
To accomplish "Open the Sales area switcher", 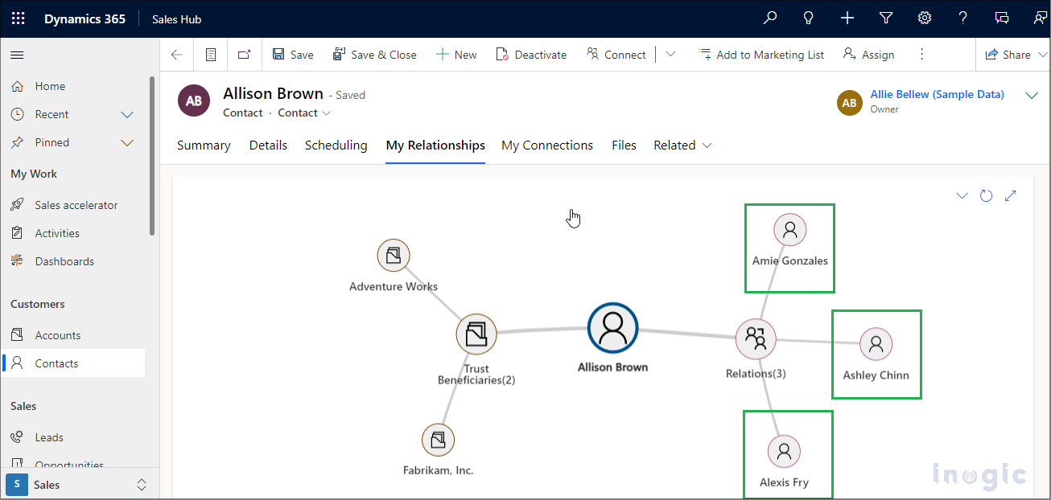I will [x=79, y=485].
